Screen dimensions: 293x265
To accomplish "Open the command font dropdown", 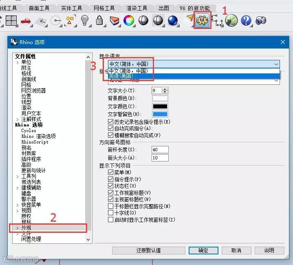I will pyautogui.click(x=276, y=81).
